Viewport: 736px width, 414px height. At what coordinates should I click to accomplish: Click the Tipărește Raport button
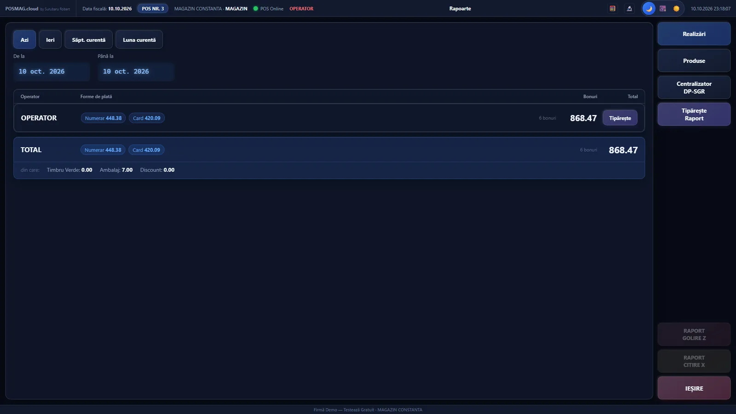694,114
